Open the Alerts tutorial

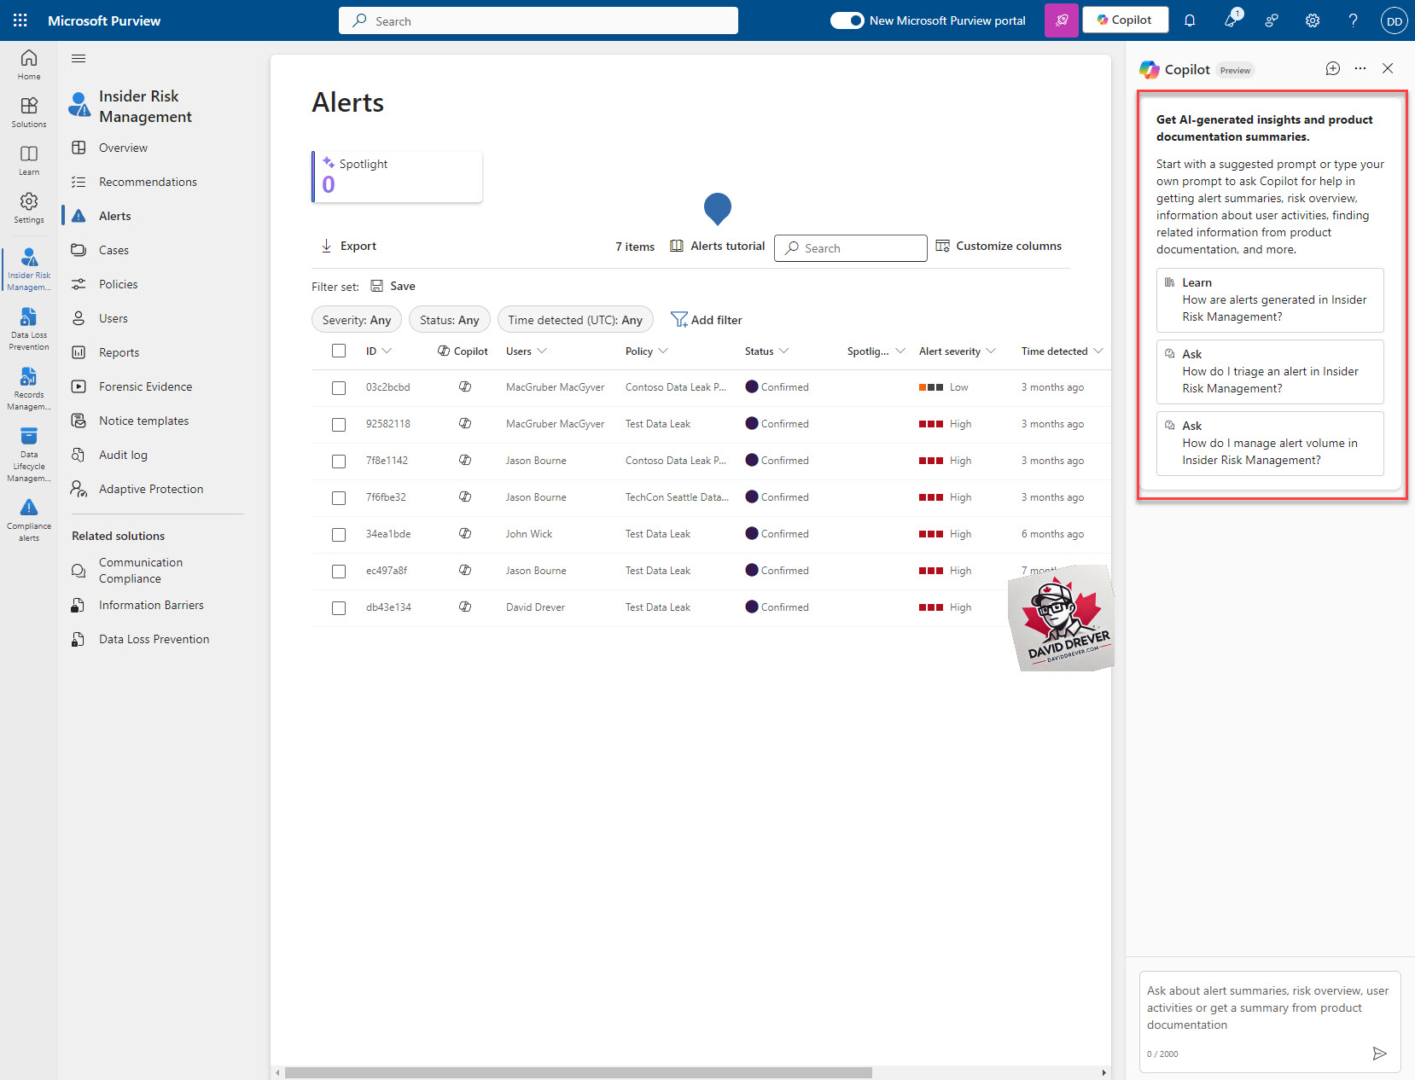tap(717, 246)
